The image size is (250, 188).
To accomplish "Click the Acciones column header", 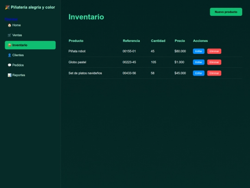I will 200,41.
